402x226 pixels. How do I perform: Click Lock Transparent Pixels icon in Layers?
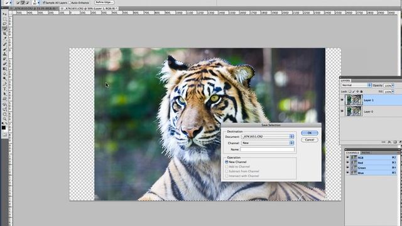click(350, 92)
